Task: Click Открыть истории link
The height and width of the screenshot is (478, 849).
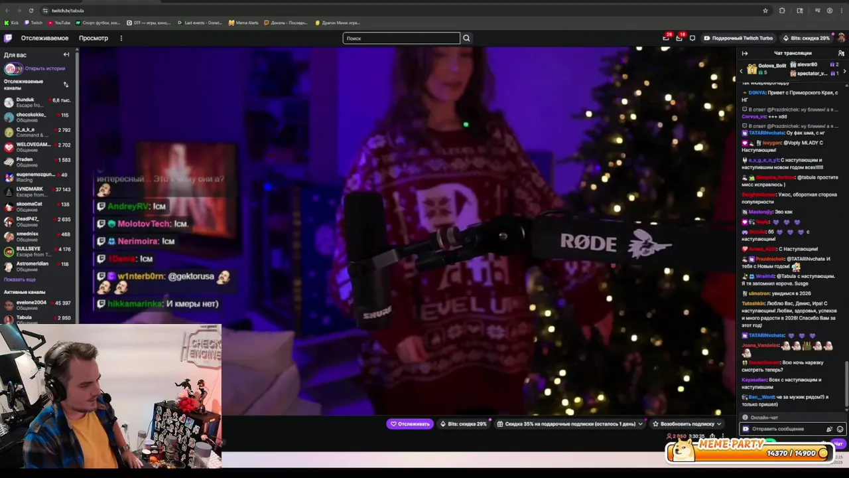Action: pos(45,68)
